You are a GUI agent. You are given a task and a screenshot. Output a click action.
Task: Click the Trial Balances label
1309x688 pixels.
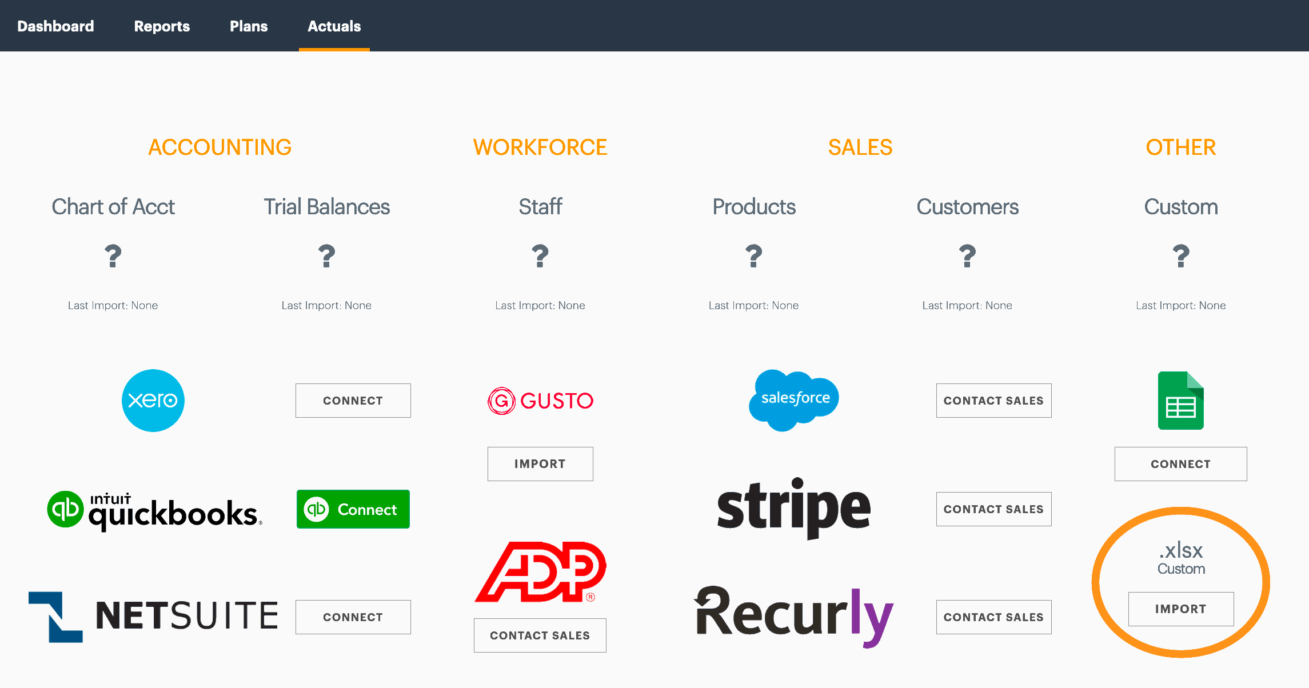[326, 207]
